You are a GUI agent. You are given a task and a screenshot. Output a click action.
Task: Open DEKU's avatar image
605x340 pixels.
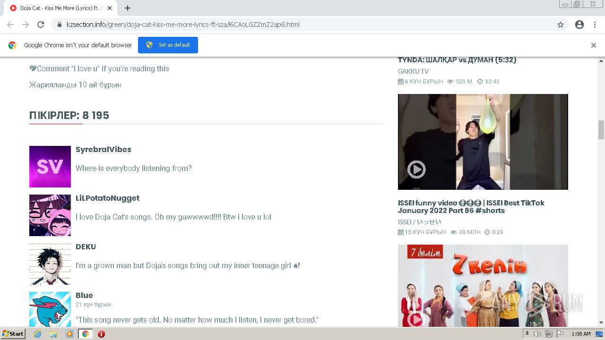click(50, 264)
